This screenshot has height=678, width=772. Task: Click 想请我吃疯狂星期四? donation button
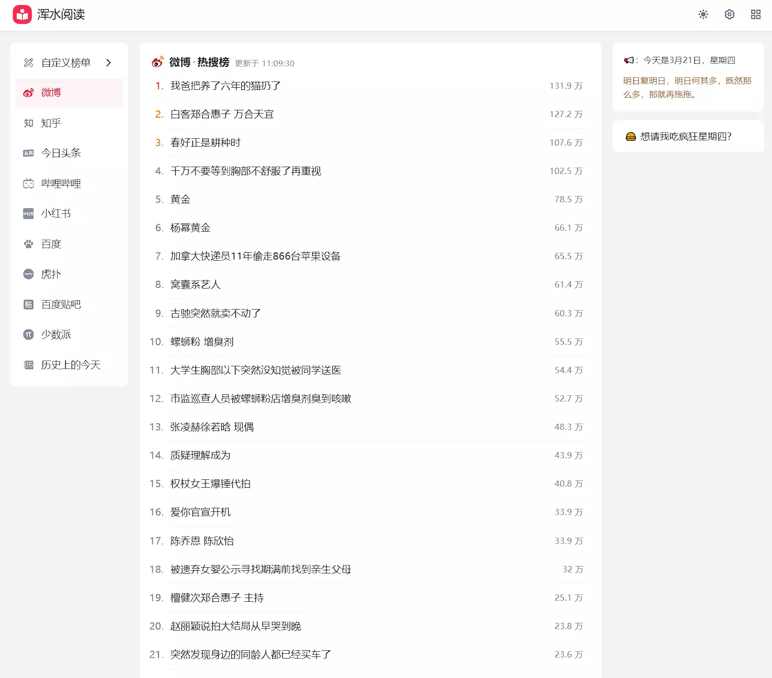point(685,137)
